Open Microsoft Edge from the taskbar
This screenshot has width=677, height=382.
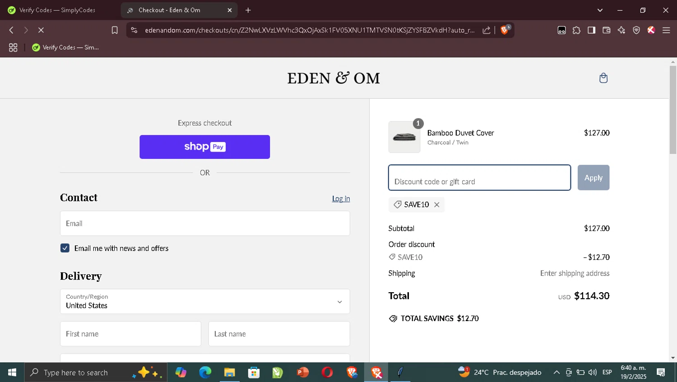[205, 372]
